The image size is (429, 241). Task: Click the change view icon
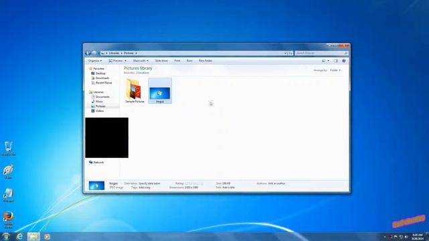(324, 61)
